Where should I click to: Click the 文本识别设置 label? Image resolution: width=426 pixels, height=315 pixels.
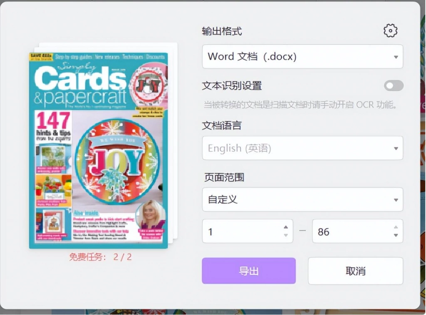[x=232, y=85]
